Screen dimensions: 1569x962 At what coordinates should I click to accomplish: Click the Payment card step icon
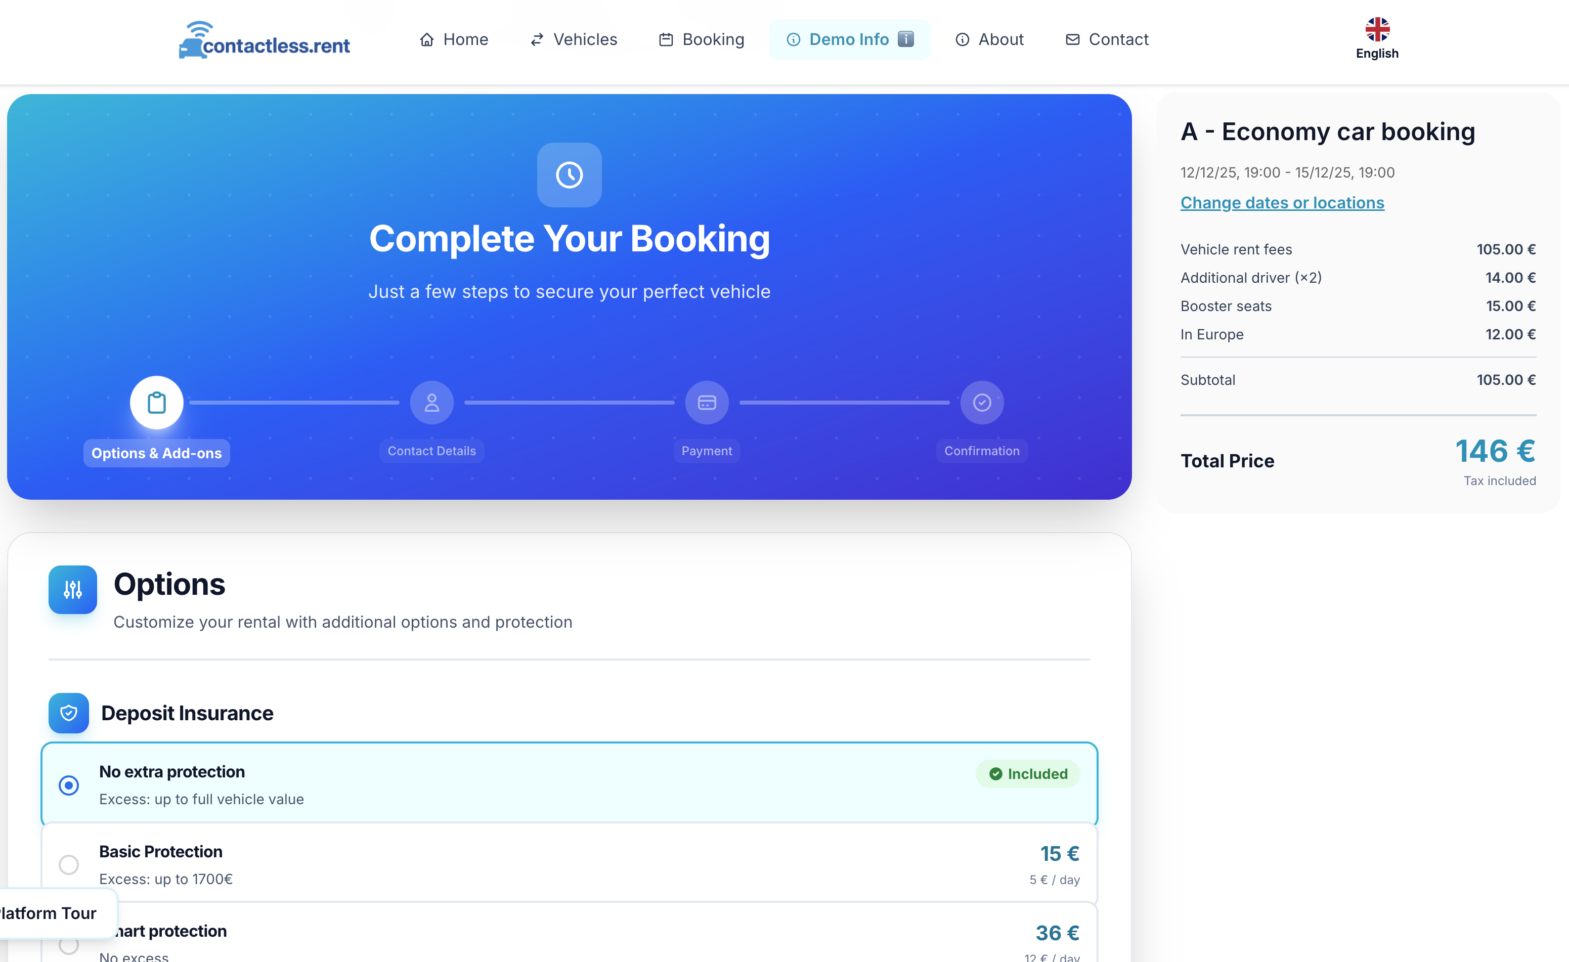[x=707, y=403]
